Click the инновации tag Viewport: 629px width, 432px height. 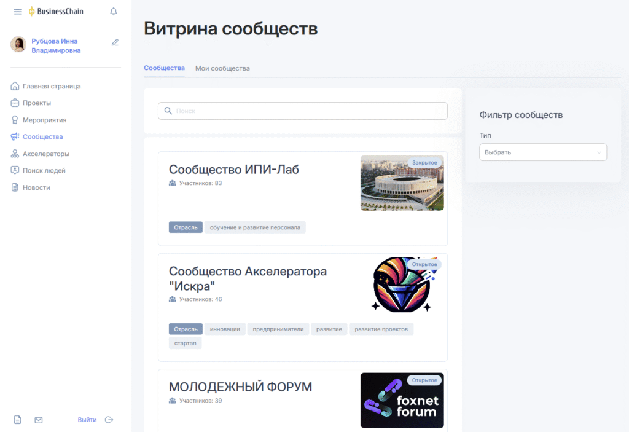225,329
